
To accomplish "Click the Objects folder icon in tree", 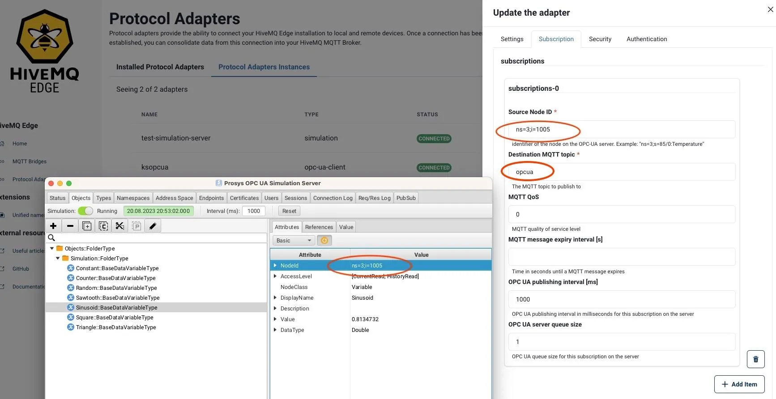I will tap(60, 248).
